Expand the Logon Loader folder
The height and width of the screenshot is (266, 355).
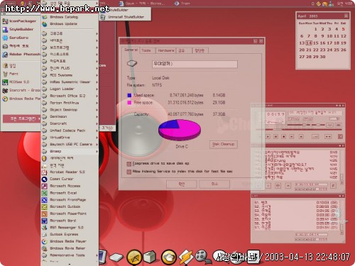[70, 89]
